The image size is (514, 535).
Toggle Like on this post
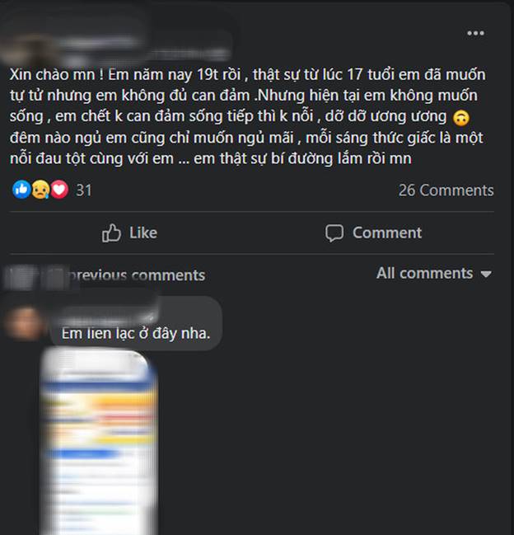(x=129, y=233)
